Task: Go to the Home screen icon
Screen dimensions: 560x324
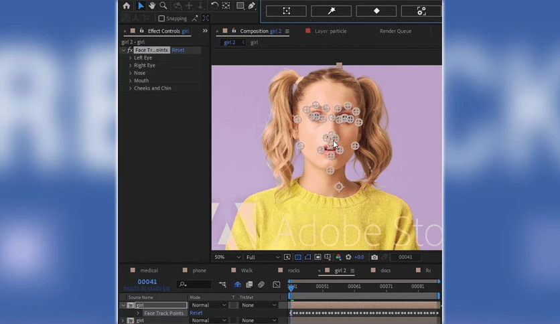Action: pos(127,6)
